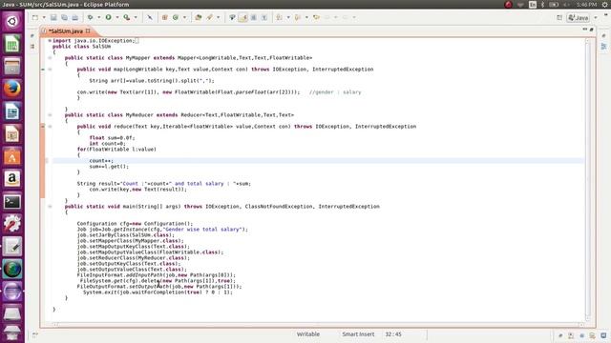Click the Previous Annotation toolbar icon
This screenshot has height=343, width=611.
298,17
